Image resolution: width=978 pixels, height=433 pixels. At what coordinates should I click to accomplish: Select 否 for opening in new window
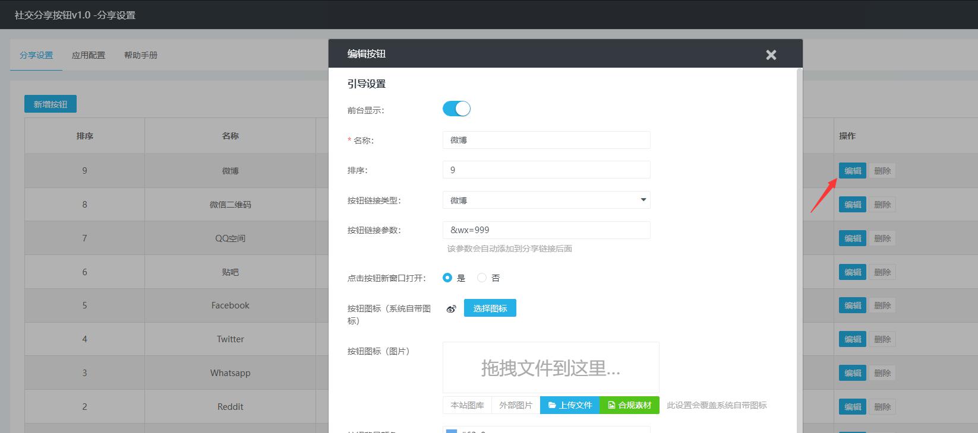482,278
